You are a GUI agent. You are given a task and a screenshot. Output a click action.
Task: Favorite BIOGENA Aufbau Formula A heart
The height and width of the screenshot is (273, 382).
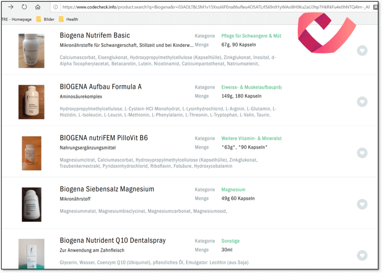(362, 102)
